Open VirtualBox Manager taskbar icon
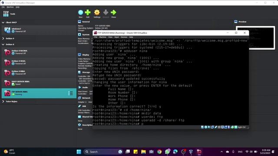The image size is (278, 156). (191, 152)
